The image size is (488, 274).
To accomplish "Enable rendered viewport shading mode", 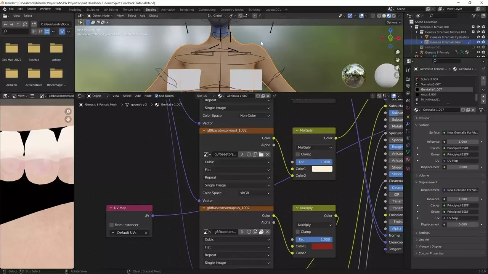I will coord(394,16).
